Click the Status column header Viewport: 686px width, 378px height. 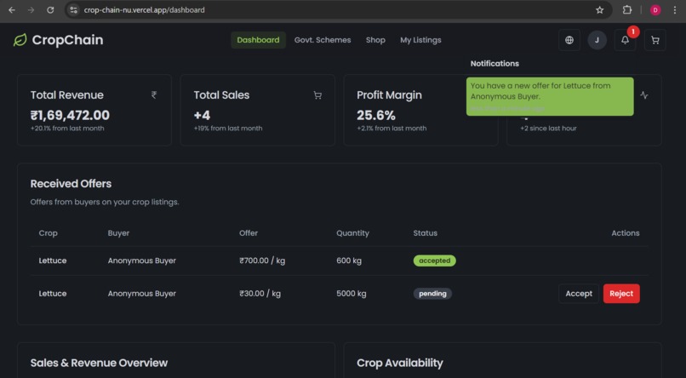pyautogui.click(x=426, y=233)
